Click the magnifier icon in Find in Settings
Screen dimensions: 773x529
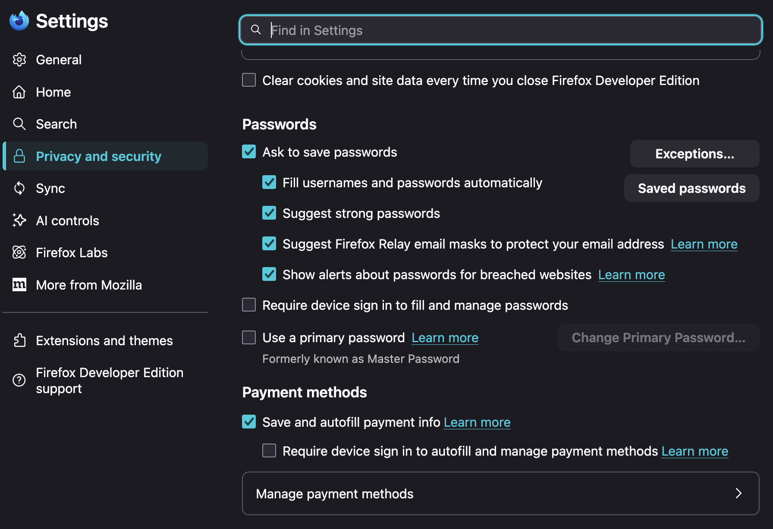click(x=256, y=29)
